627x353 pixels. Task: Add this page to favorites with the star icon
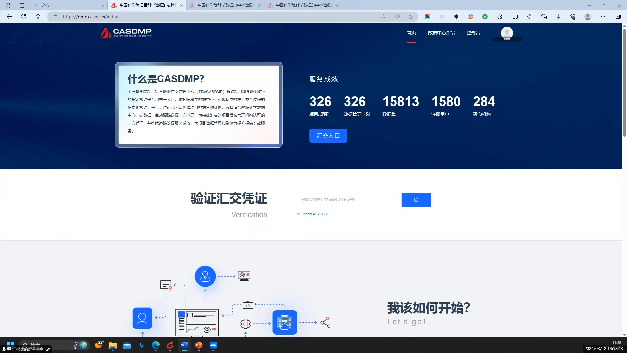[x=410, y=17]
